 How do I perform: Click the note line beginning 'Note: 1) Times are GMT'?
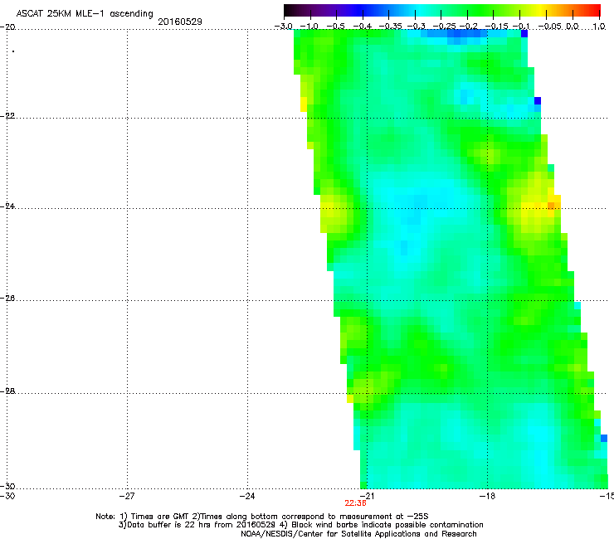point(262,517)
